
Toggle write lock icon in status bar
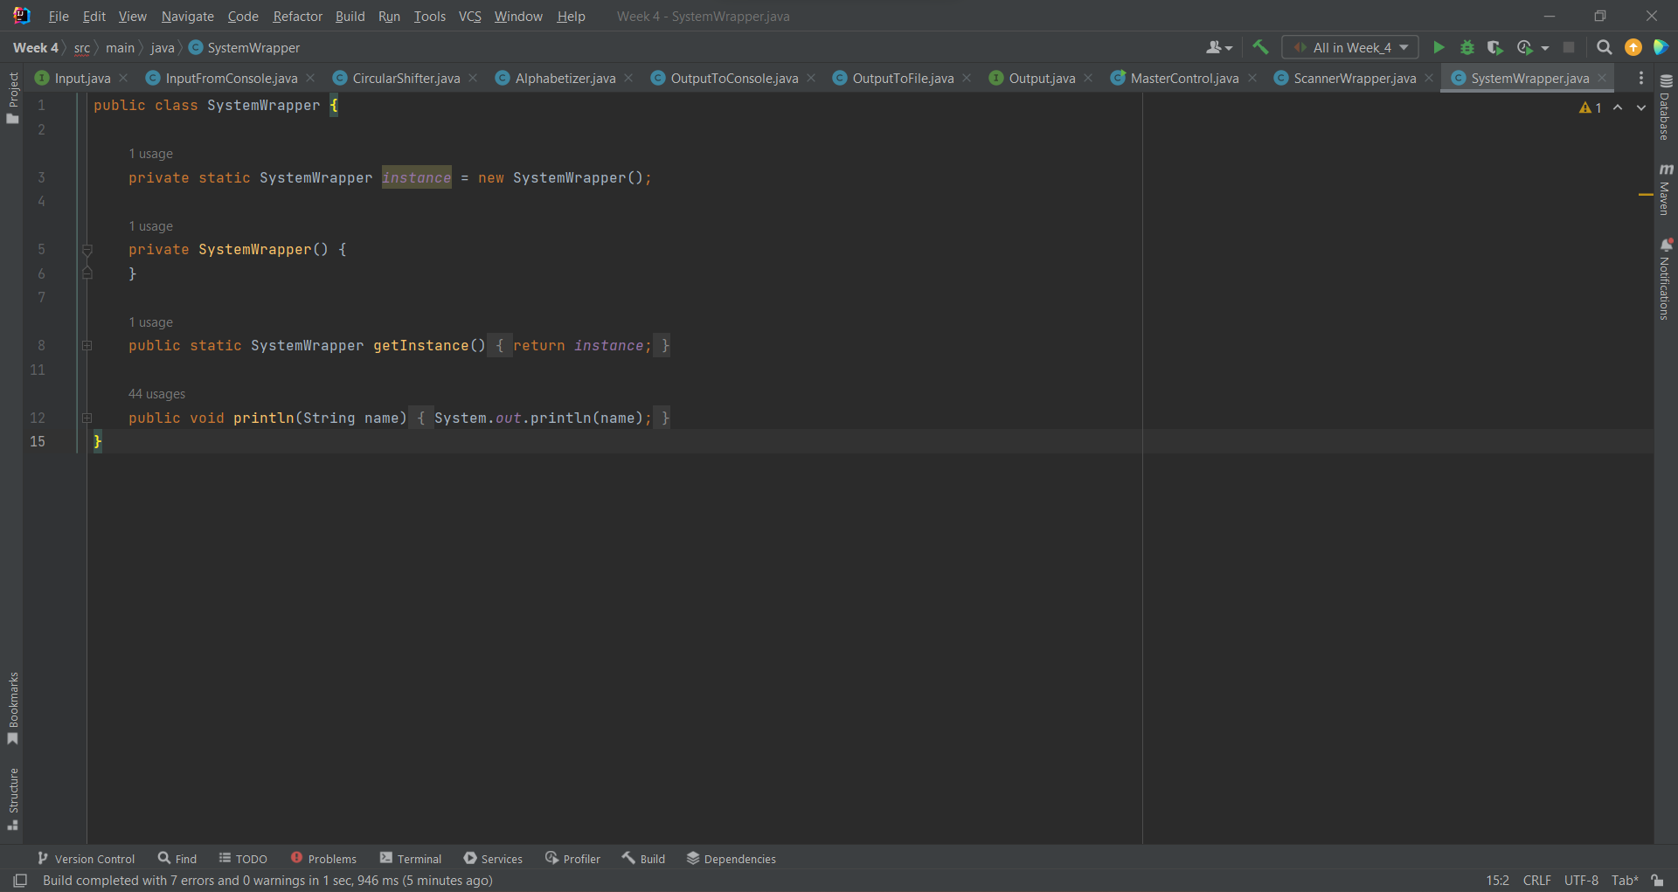[x=1656, y=880]
